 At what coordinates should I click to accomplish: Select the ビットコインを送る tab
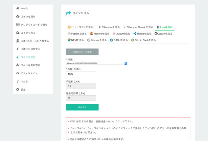coord(80,27)
